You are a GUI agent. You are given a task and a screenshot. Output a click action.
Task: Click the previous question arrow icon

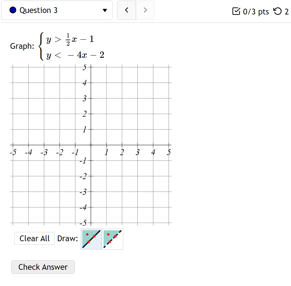pyautogui.click(x=126, y=10)
